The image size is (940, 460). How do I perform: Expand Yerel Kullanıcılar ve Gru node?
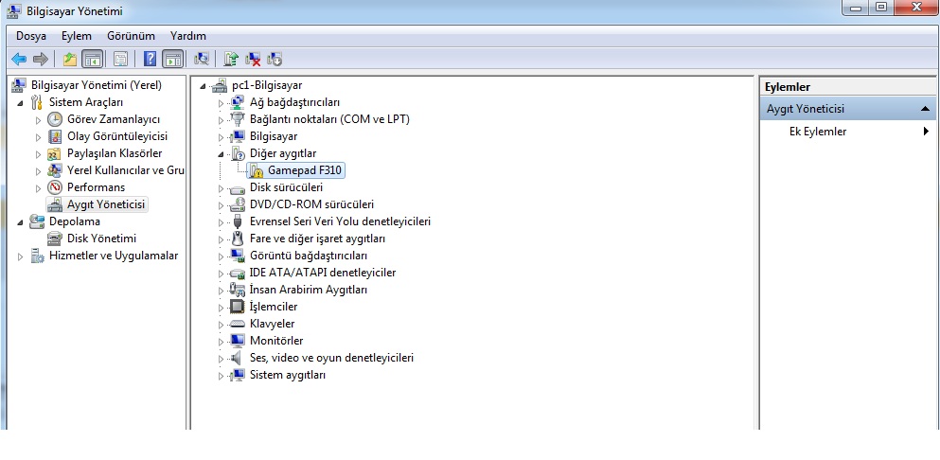click(x=39, y=171)
